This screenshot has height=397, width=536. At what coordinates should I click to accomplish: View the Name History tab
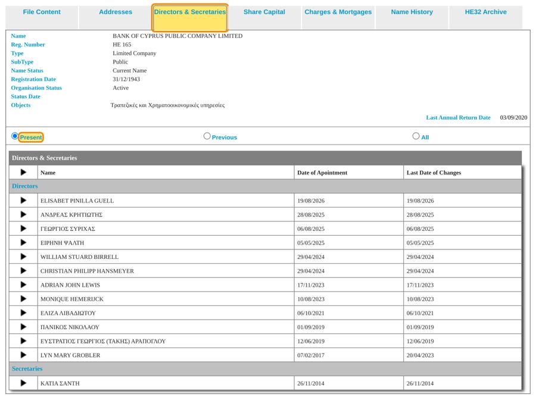(x=412, y=17)
